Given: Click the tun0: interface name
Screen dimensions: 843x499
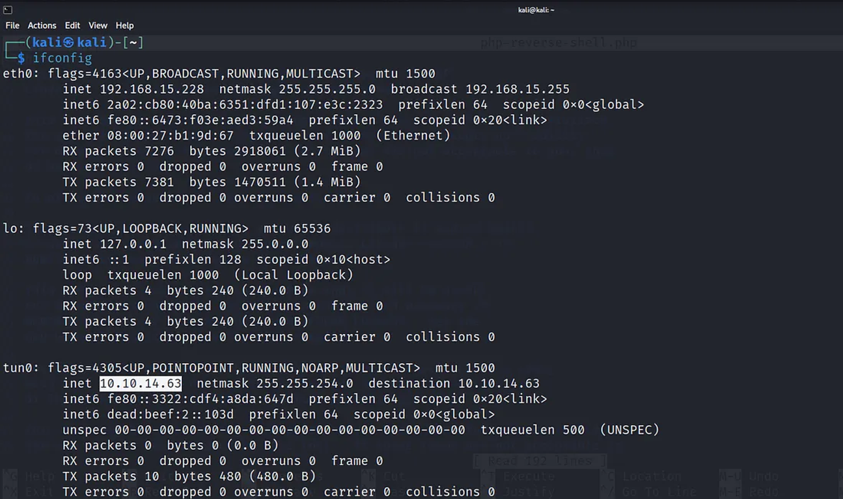Looking at the screenshot, I should click(x=21, y=368).
